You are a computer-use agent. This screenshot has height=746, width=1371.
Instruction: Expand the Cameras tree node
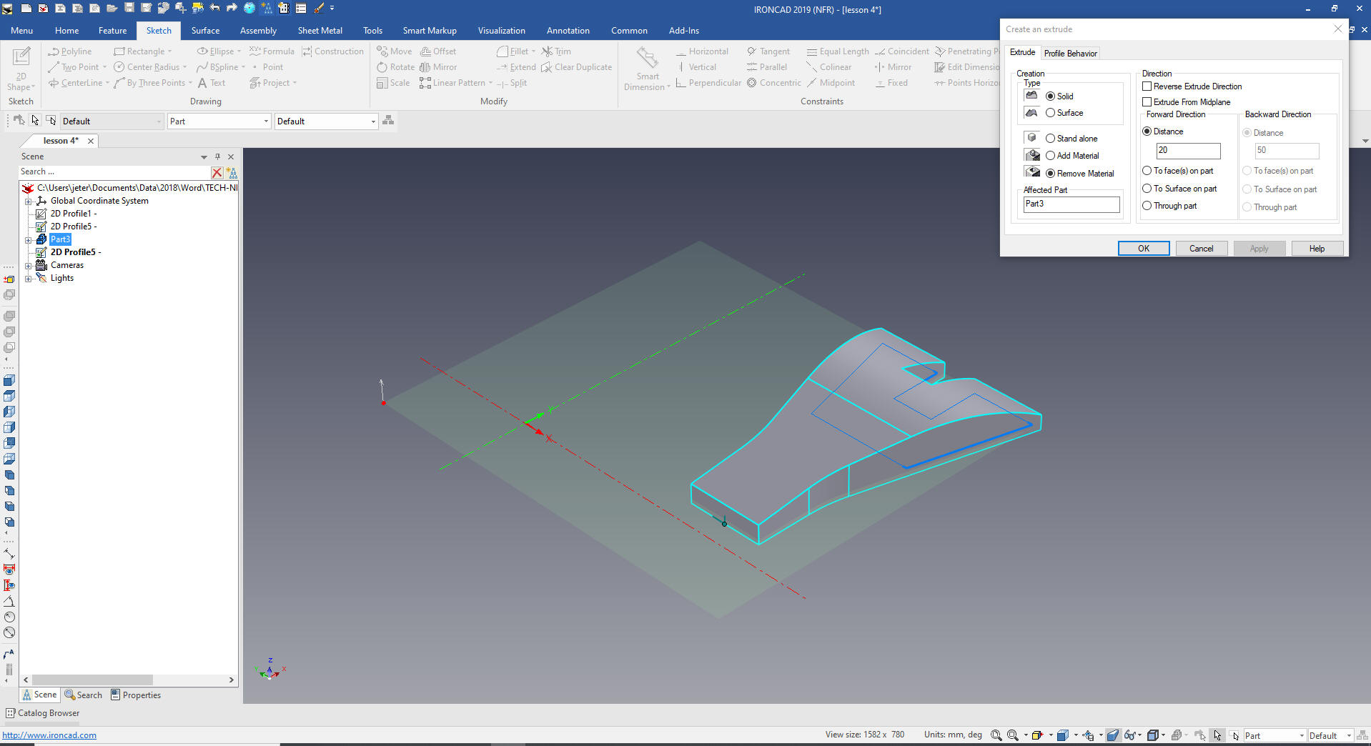pos(29,265)
